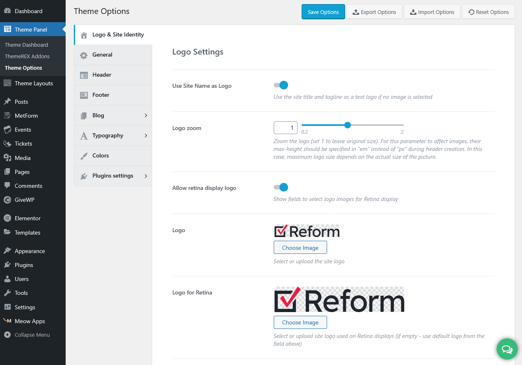This screenshot has width=522, height=365.
Task: Click the Colors brush icon in tabs
Action: click(x=84, y=156)
